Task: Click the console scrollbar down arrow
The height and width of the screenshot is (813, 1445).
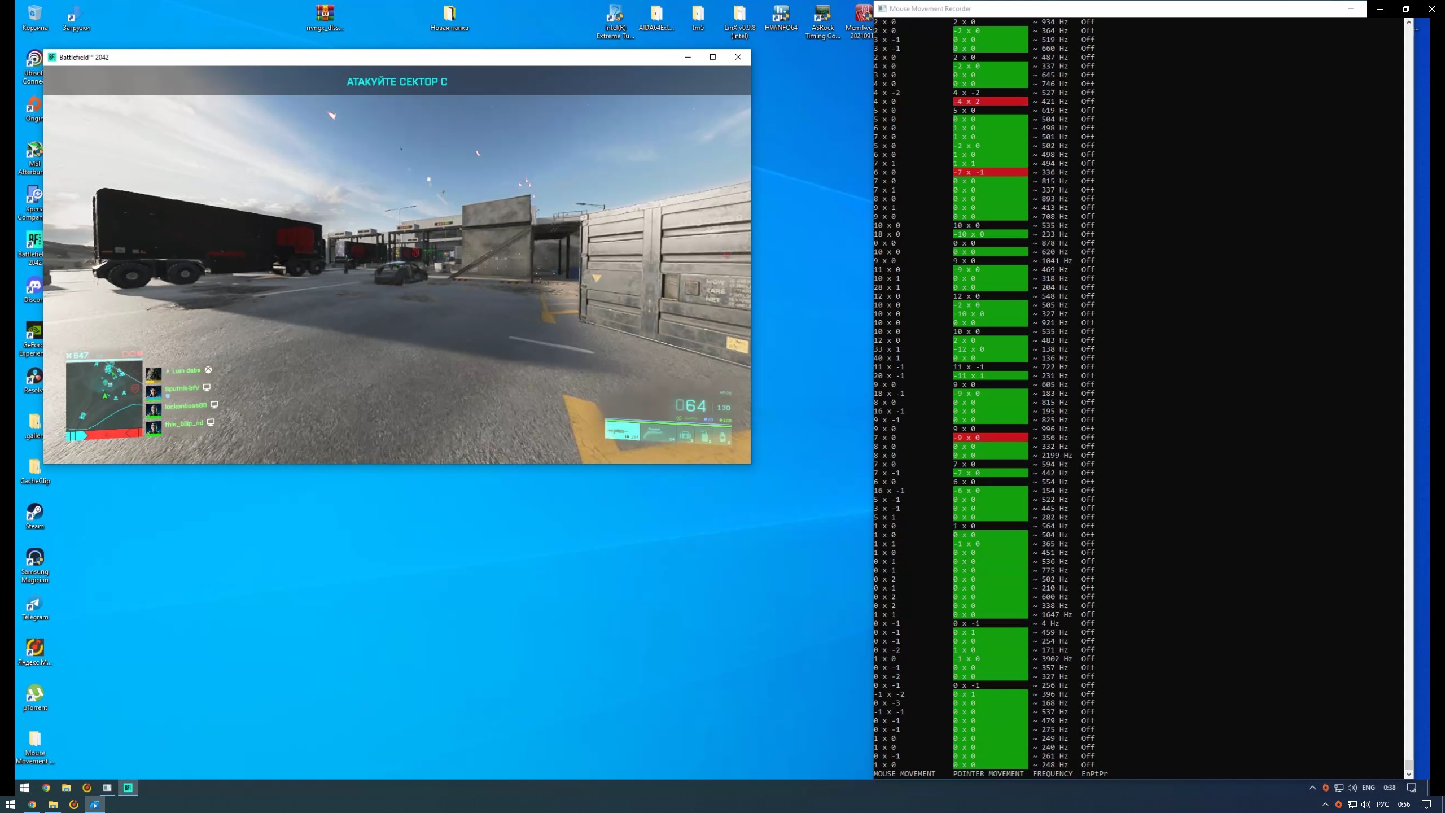Action: tap(1409, 774)
